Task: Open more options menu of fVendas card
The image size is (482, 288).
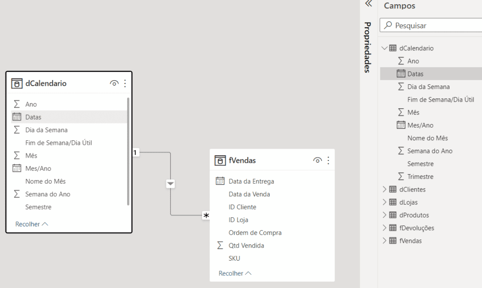Action: [x=328, y=160]
